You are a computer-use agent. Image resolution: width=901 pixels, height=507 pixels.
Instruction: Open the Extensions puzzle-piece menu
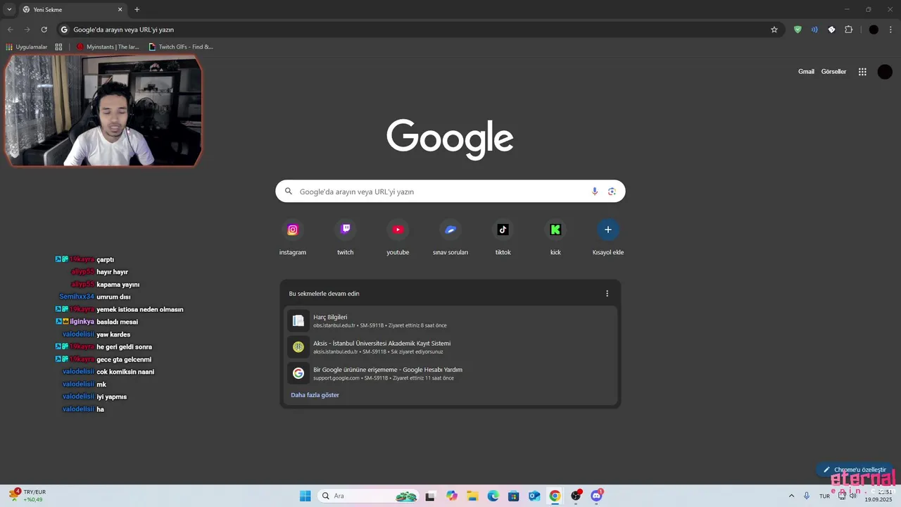848,30
